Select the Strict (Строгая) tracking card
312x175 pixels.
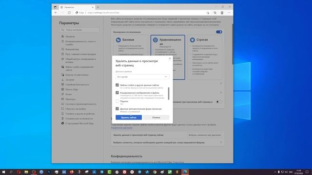pyautogui.click(x=205, y=57)
